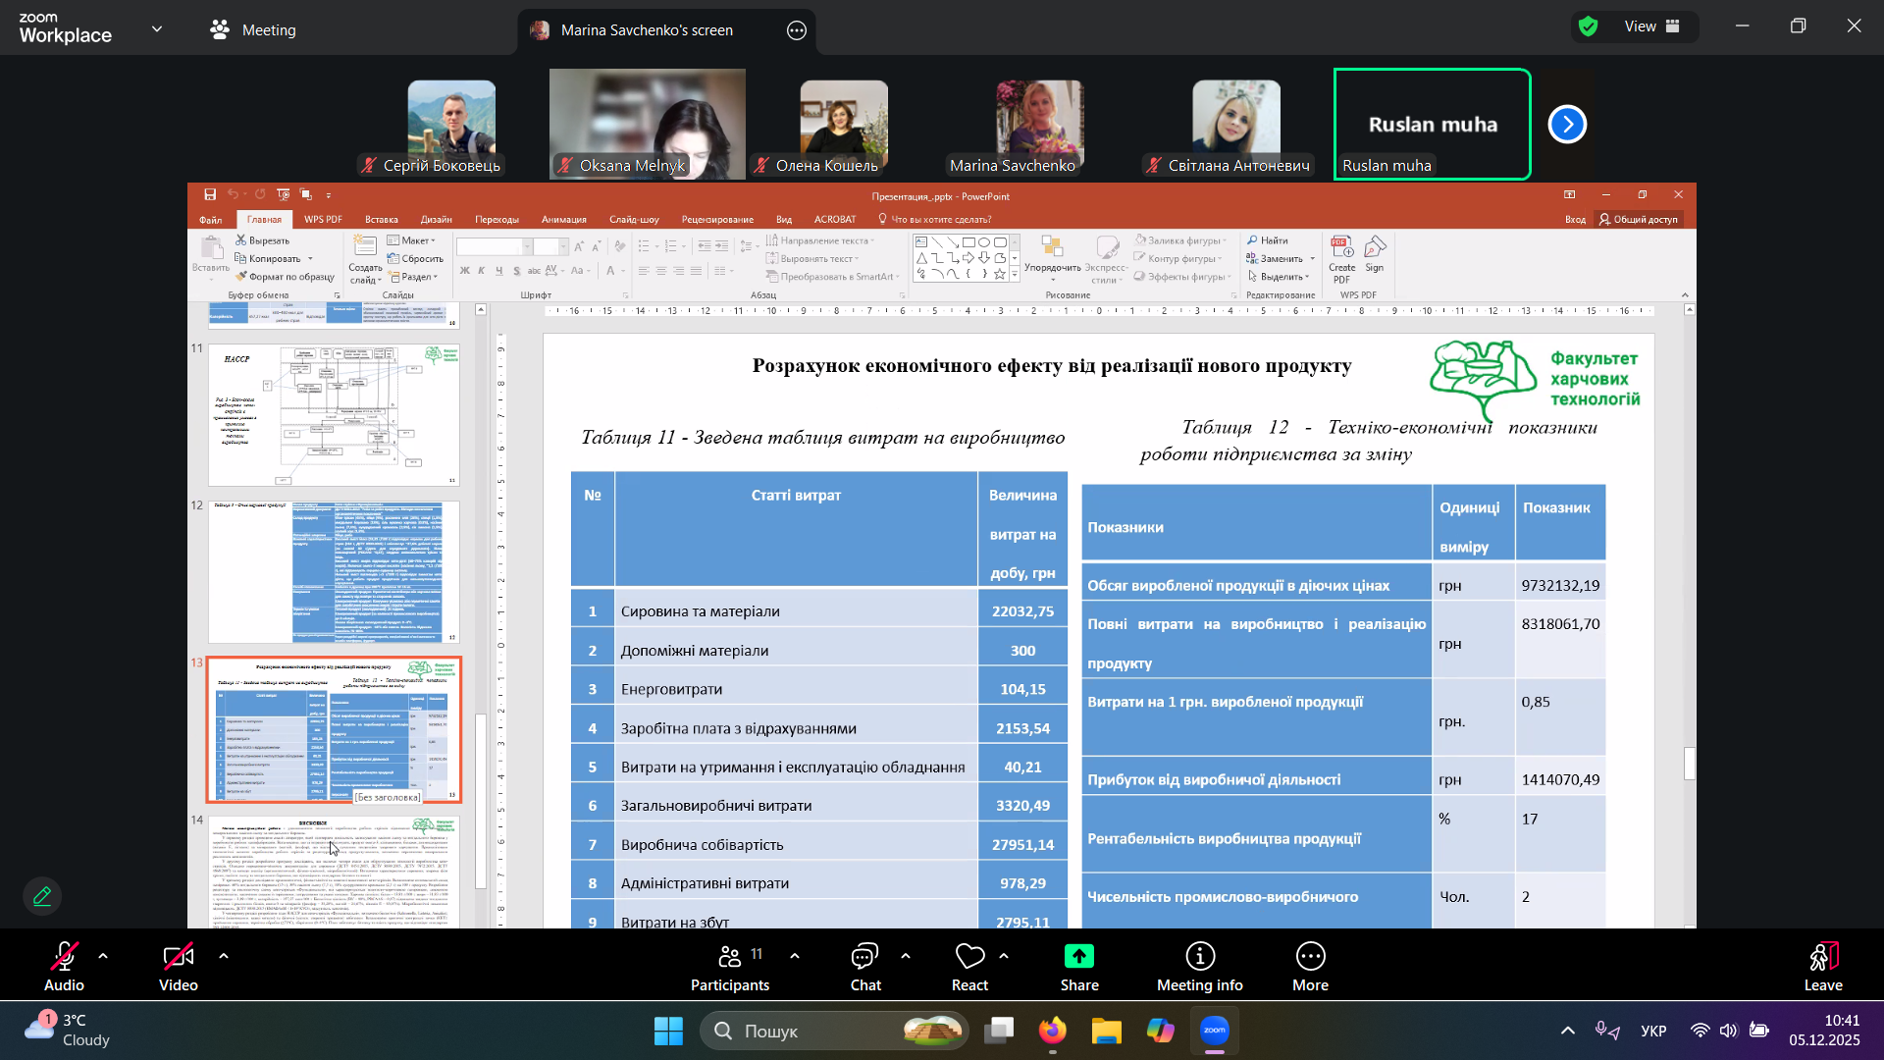The width and height of the screenshot is (1884, 1060).
Task: Expand video options arrow next to Video
Action: [224, 955]
